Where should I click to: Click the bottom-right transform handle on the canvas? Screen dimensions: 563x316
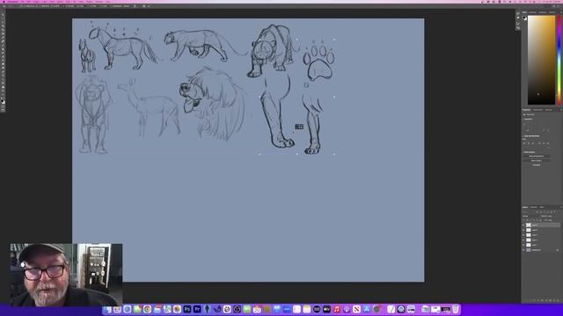[334, 154]
